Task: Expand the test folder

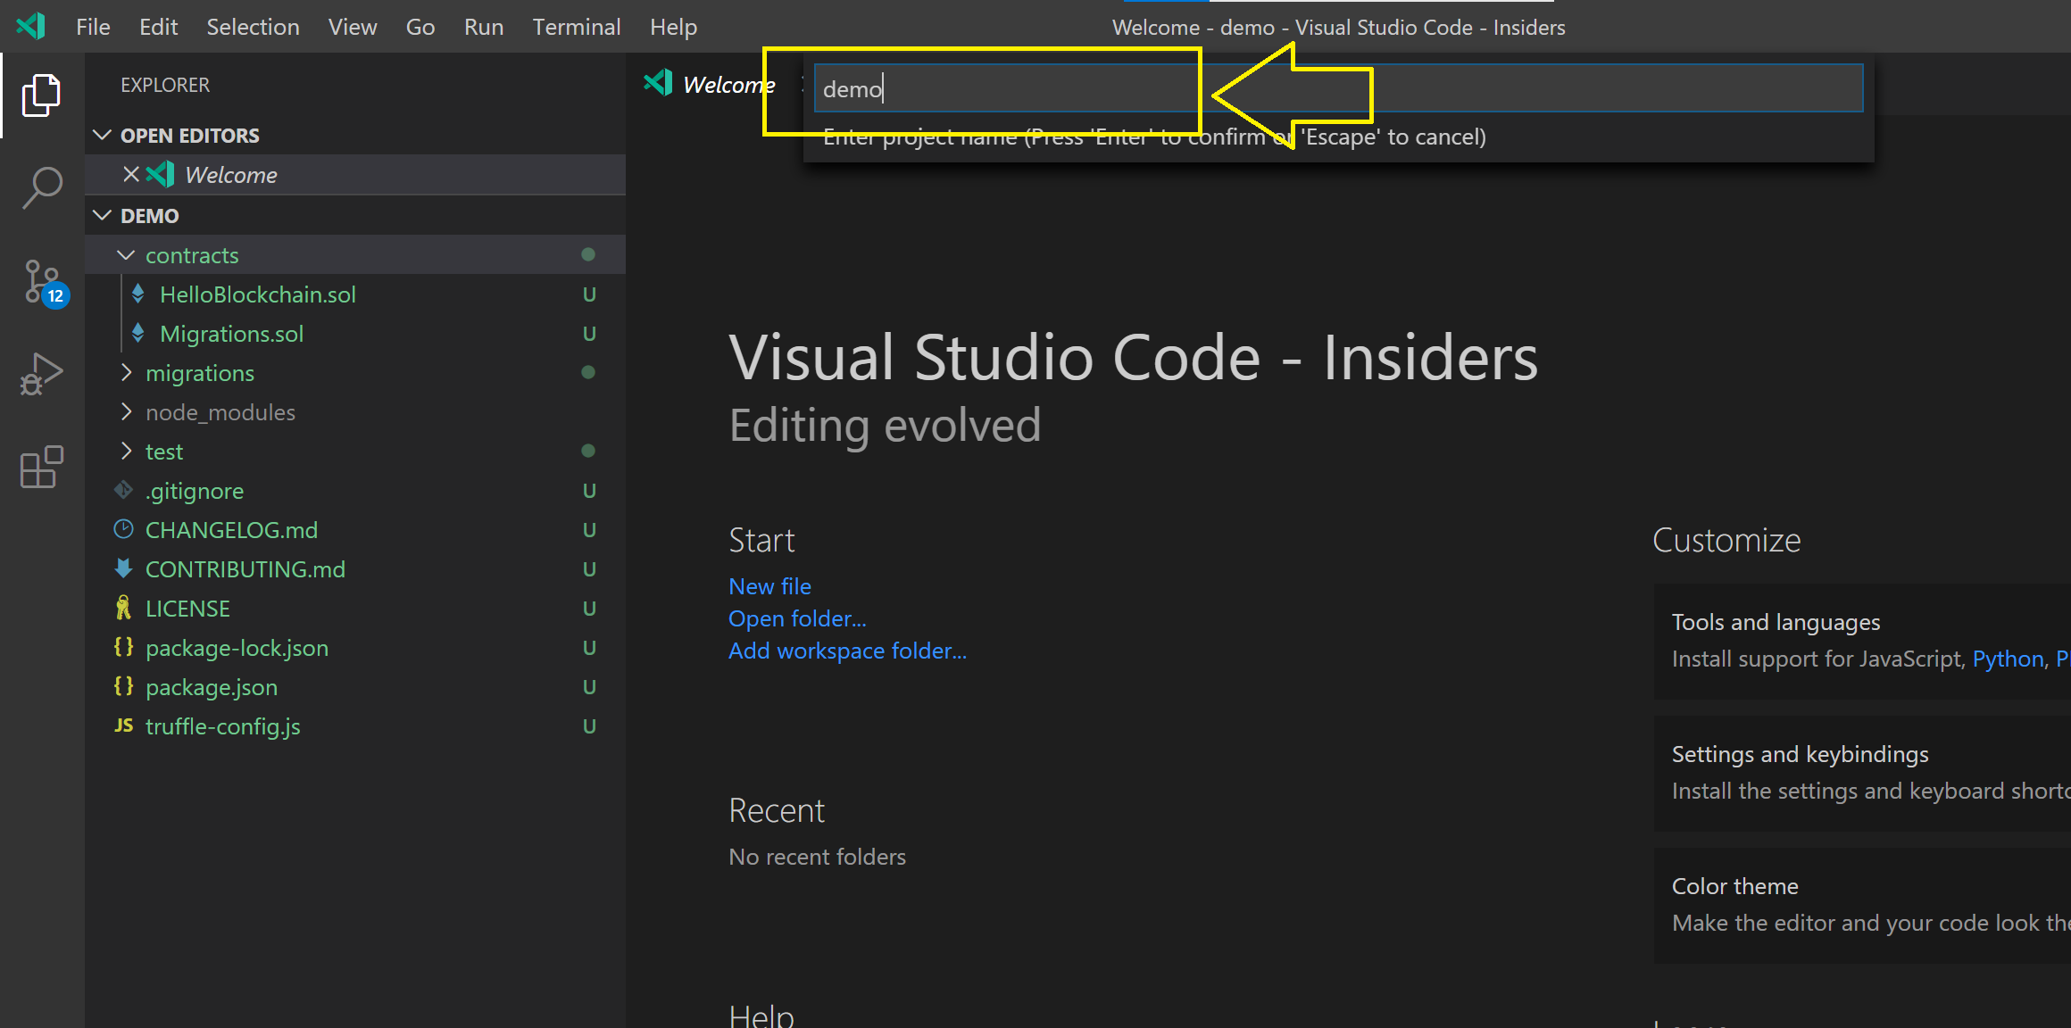Action: point(127,452)
